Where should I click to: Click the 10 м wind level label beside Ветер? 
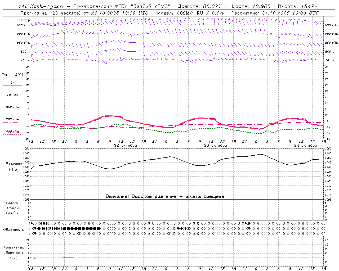tap(25, 60)
